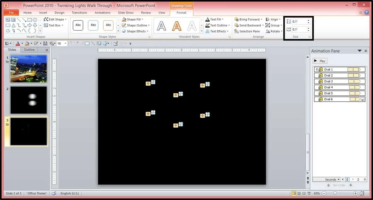Viewport: 373px width, 200px height.
Task: Apply the black outline Abc shape style
Action: 78,25
